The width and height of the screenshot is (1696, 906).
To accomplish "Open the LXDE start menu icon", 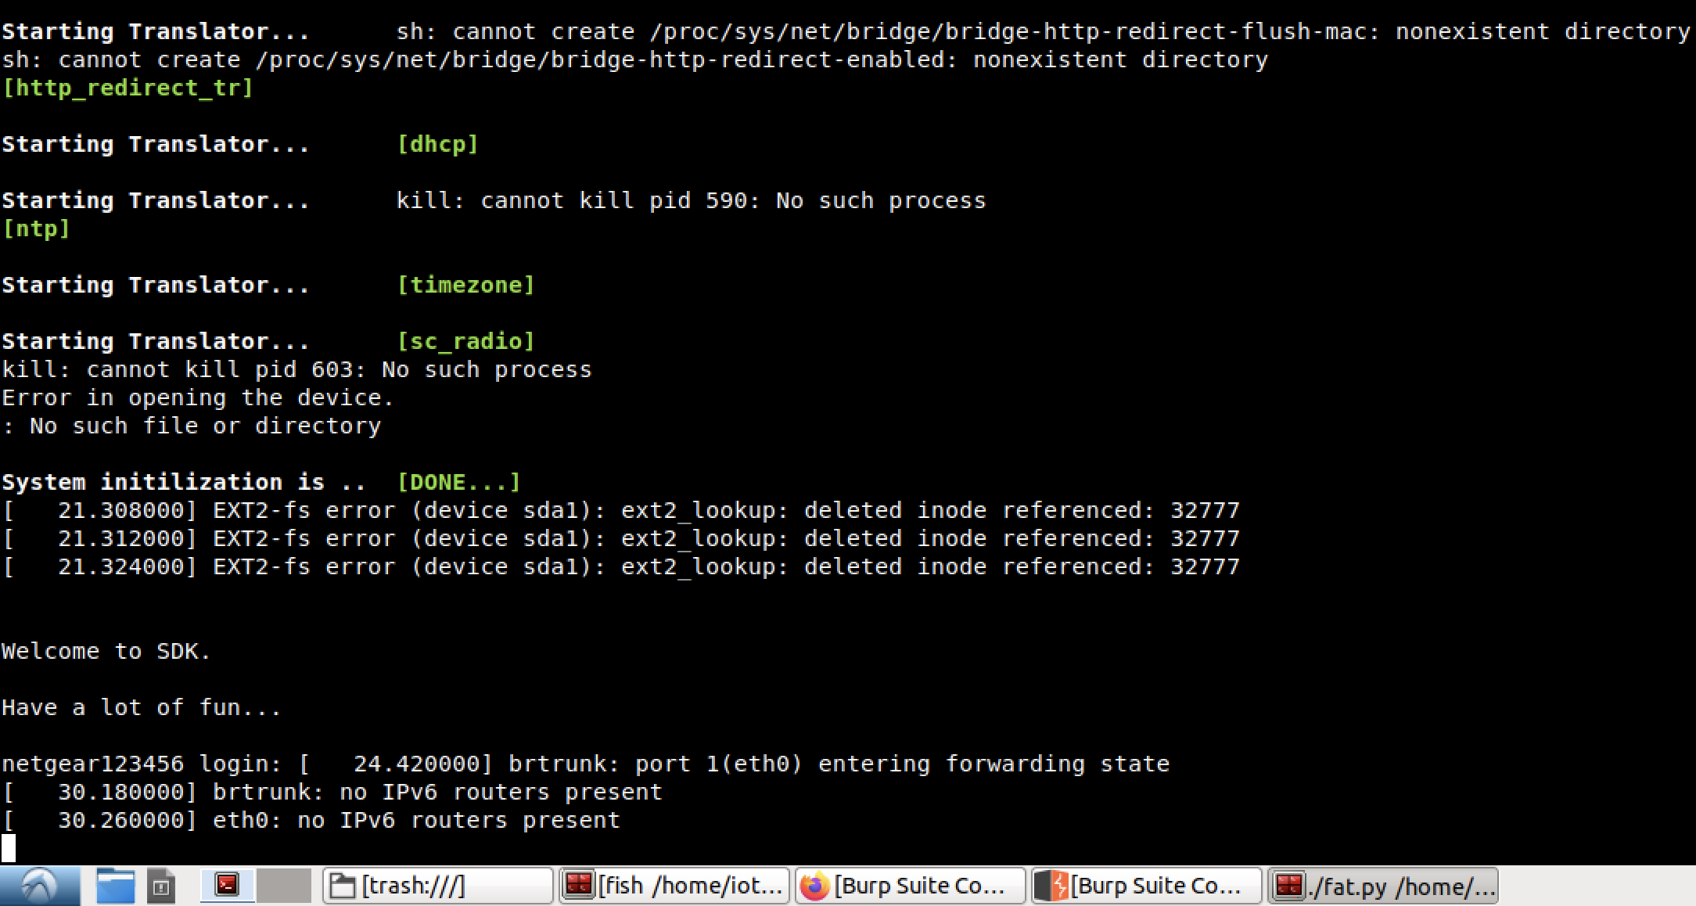I will (x=39, y=886).
